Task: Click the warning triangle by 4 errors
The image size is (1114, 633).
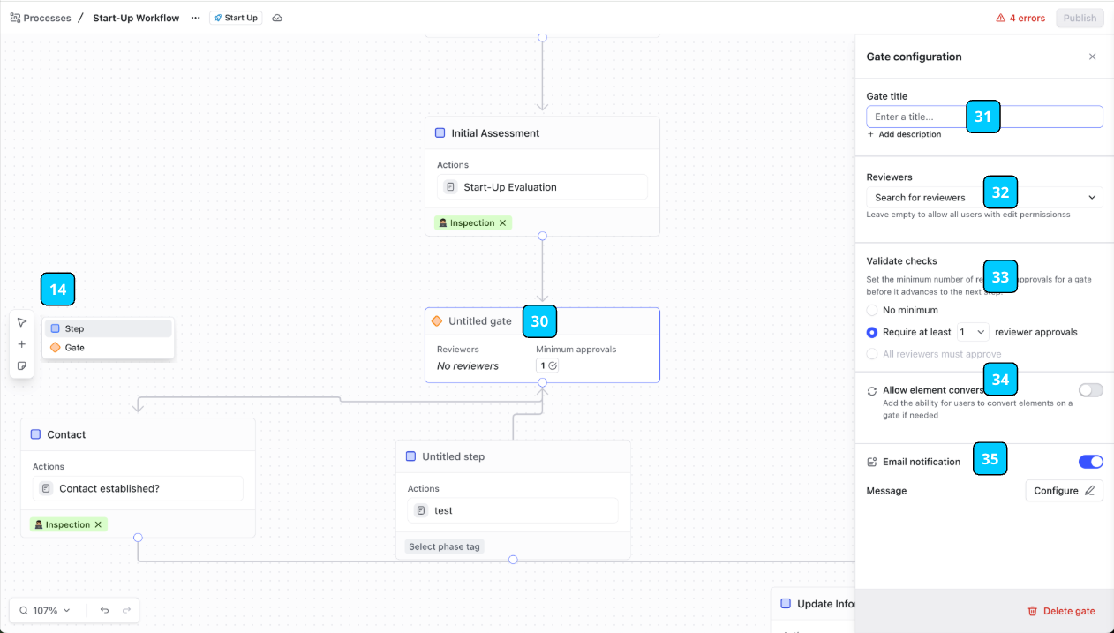Action: (1000, 18)
